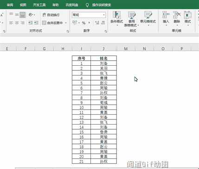Image resolution: width=199 pixels, height=169 pixels.
Task: Select column N header
Action: (x=144, y=49)
